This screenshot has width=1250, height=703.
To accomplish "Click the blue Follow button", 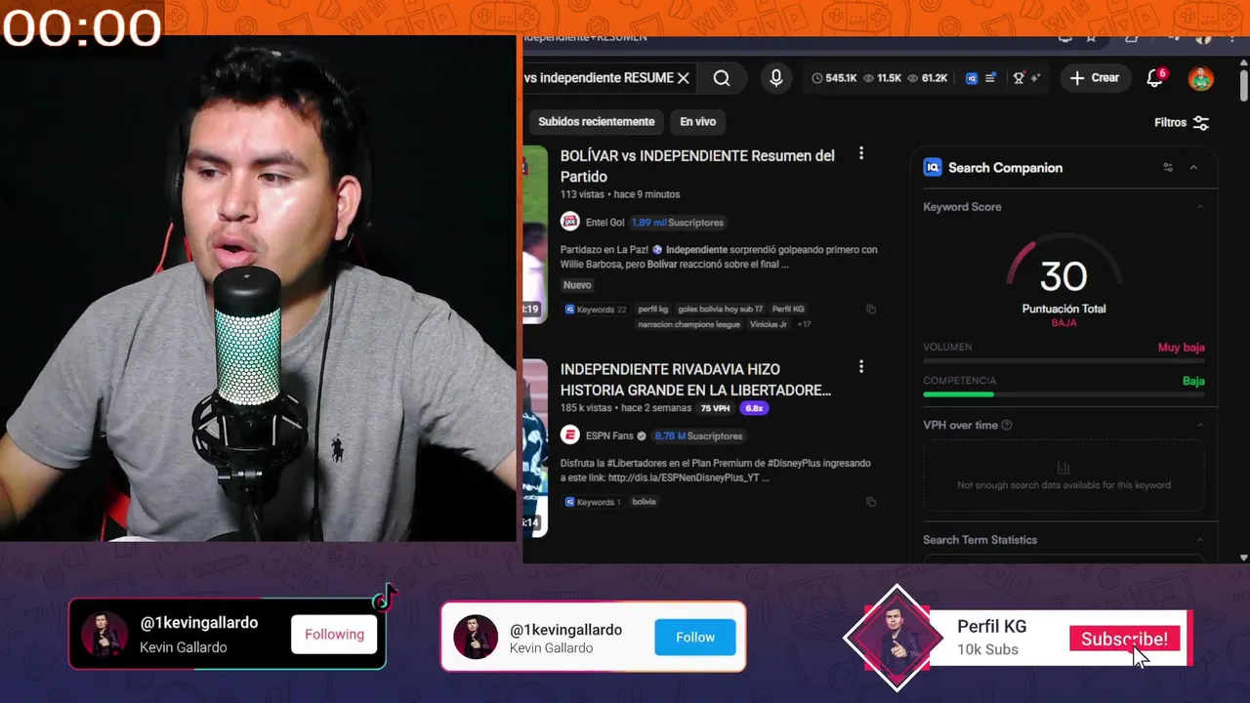I will [x=695, y=638].
